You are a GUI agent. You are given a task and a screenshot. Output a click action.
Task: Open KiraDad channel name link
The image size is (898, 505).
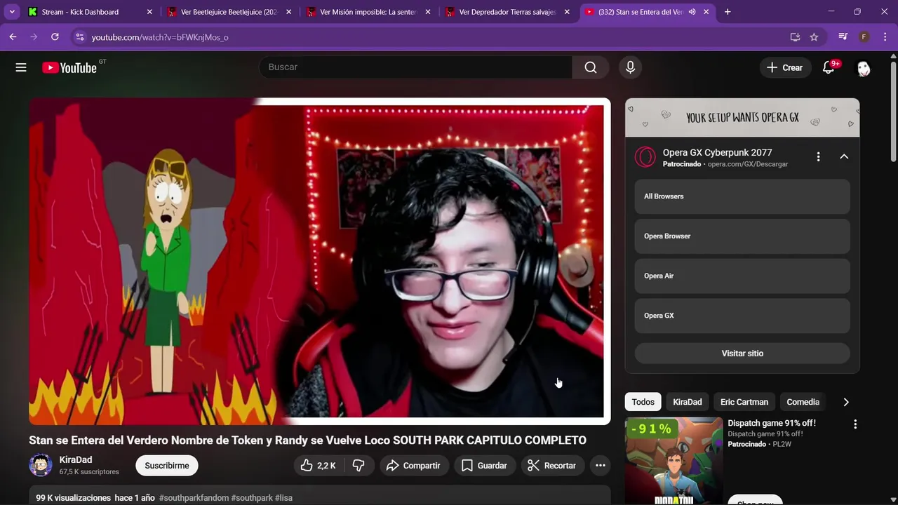point(76,460)
